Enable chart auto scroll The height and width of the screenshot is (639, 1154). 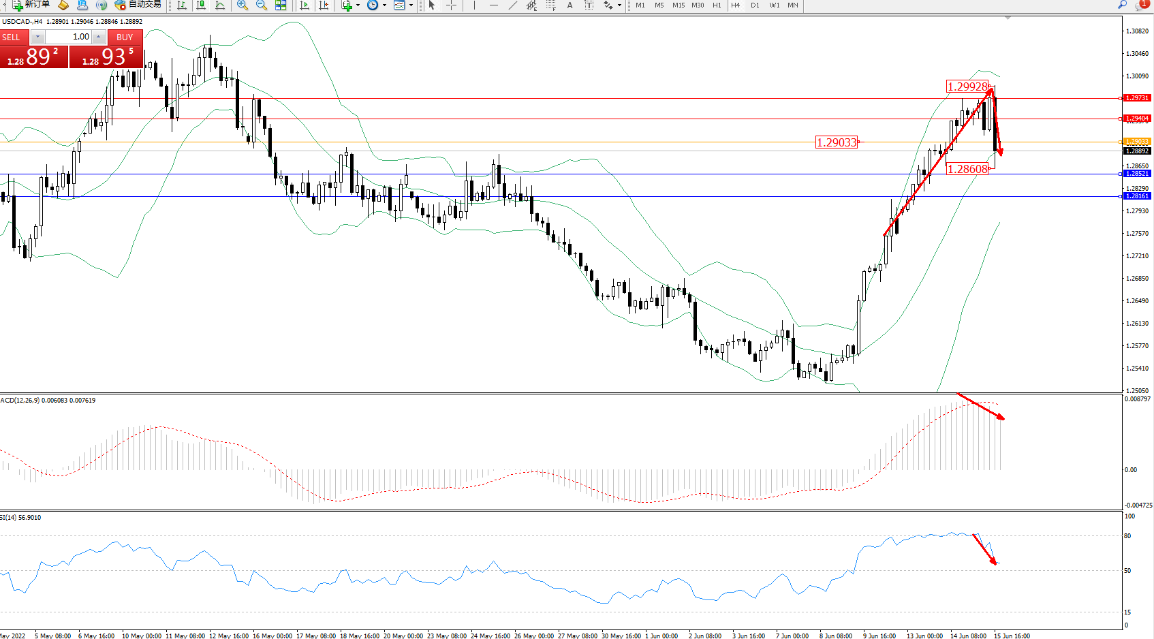(305, 5)
